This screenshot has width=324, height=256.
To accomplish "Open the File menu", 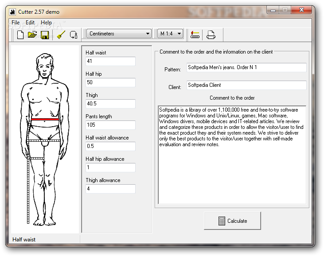I will point(16,23).
